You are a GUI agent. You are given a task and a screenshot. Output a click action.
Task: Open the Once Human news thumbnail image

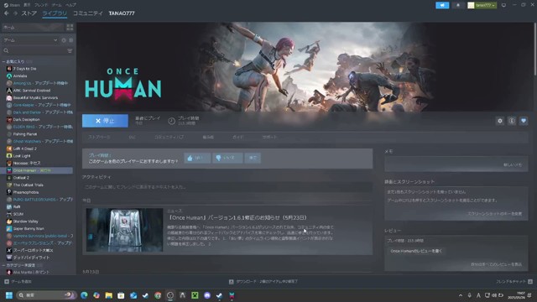pyautogui.click(x=124, y=230)
